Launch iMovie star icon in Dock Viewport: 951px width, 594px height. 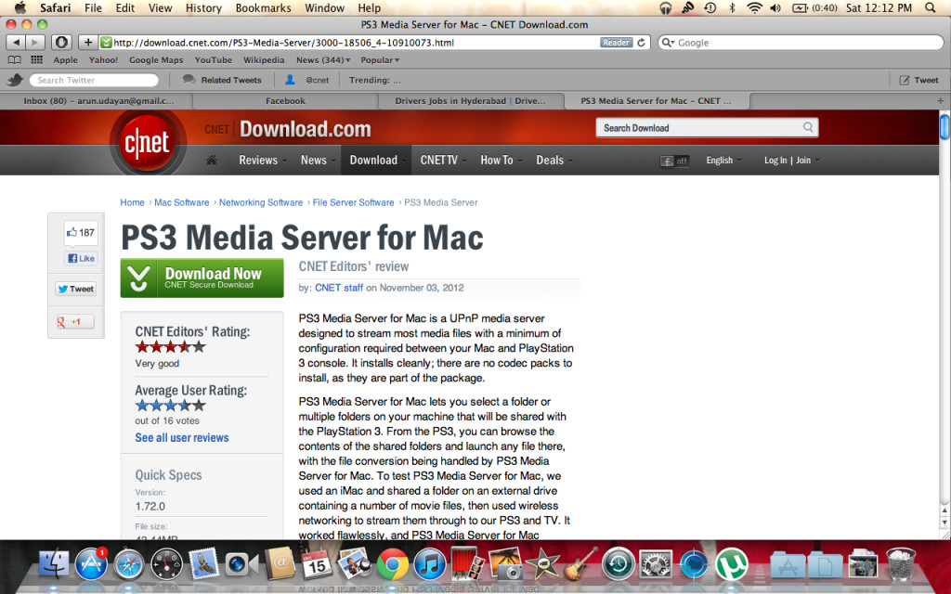541,565
